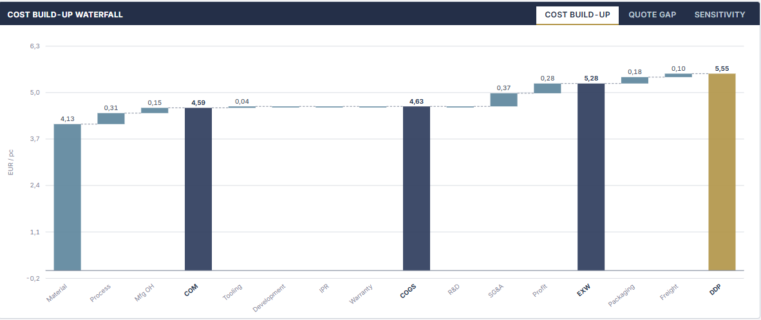This screenshot has height=320, width=761.
Task: Click the 1,1 y-axis tick label
Action: pyautogui.click(x=35, y=232)
